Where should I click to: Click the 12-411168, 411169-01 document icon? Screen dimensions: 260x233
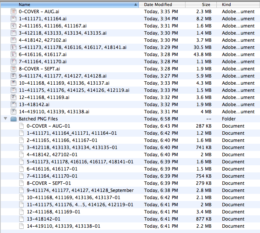tap(21, 212)
